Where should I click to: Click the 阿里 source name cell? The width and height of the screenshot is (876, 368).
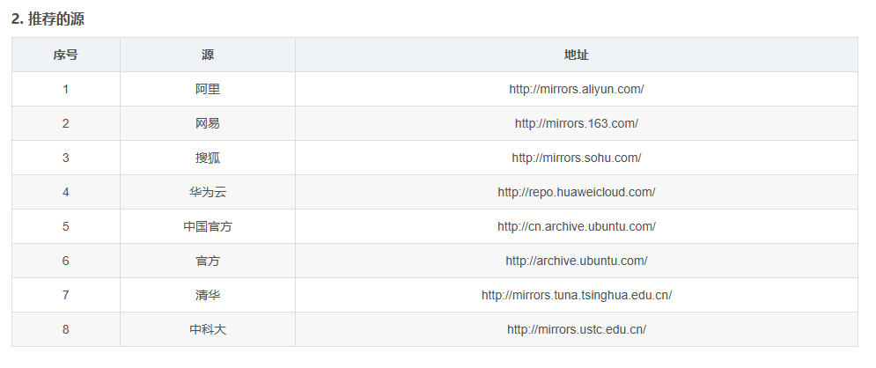208,89
